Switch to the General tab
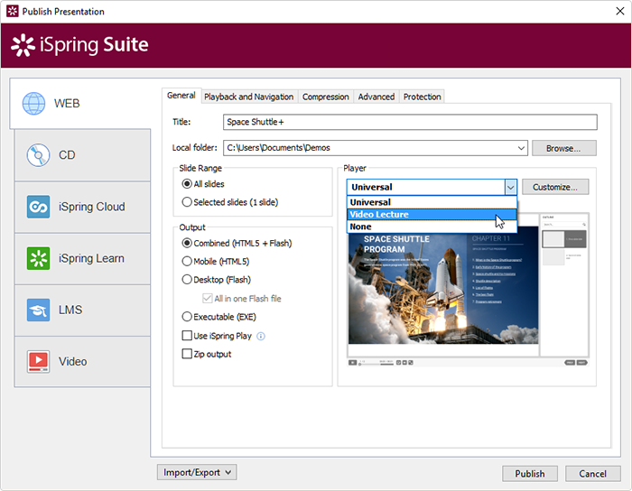632x491 pixels. pos(181,96)
